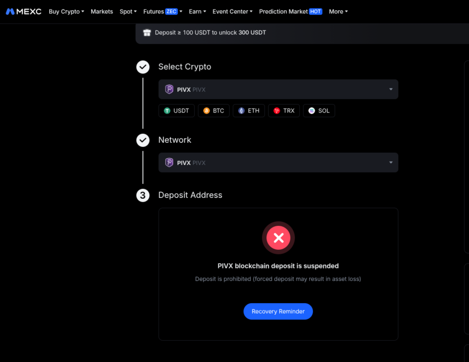Open Prediction Market page
The width and height of the screenshot is (469, 362).
(290, 12)
